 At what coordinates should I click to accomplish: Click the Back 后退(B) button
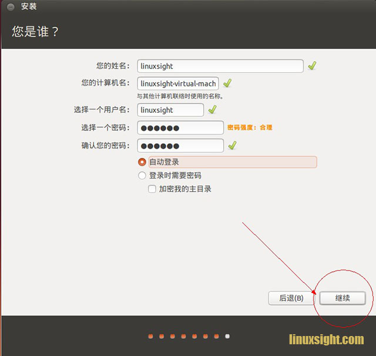291,298
